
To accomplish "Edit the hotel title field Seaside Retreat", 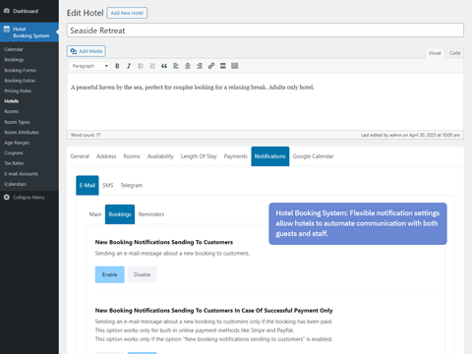I will [265, 30].
